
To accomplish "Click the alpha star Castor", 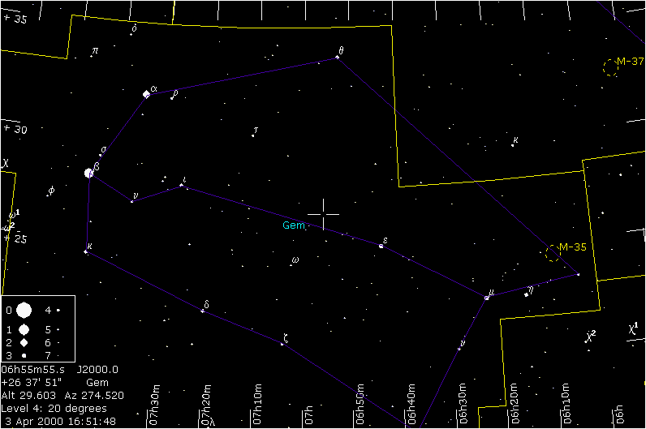I will (146, 94).
